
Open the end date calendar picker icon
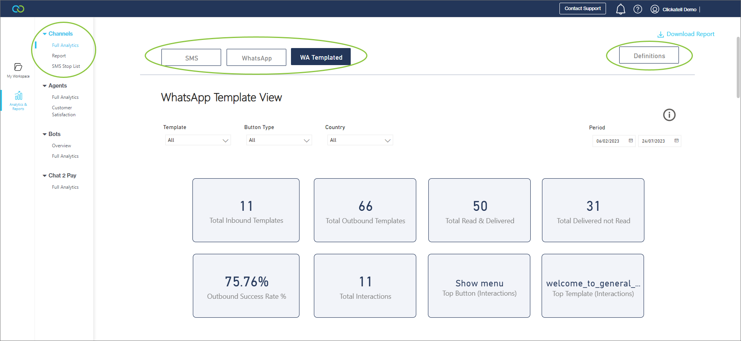tap(676, 141)
